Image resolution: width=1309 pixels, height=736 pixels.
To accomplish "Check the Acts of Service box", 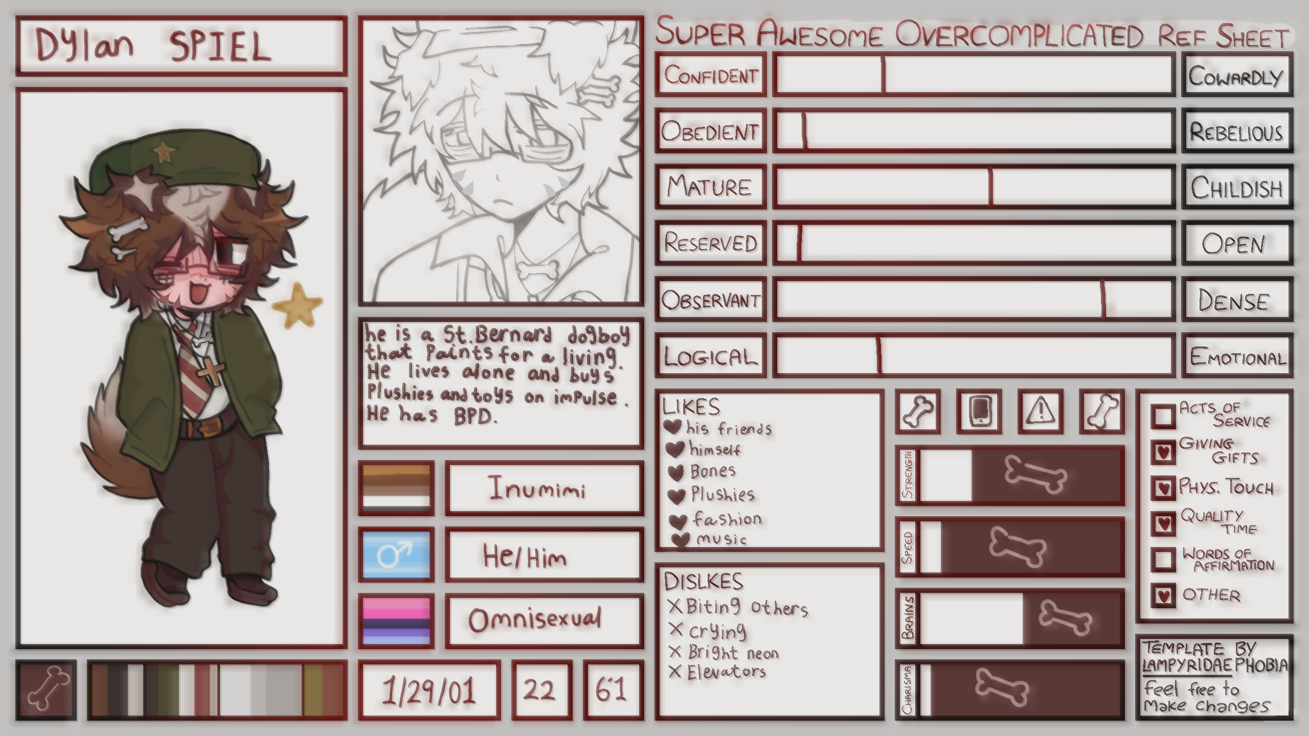I will [x=1163, y=416].
